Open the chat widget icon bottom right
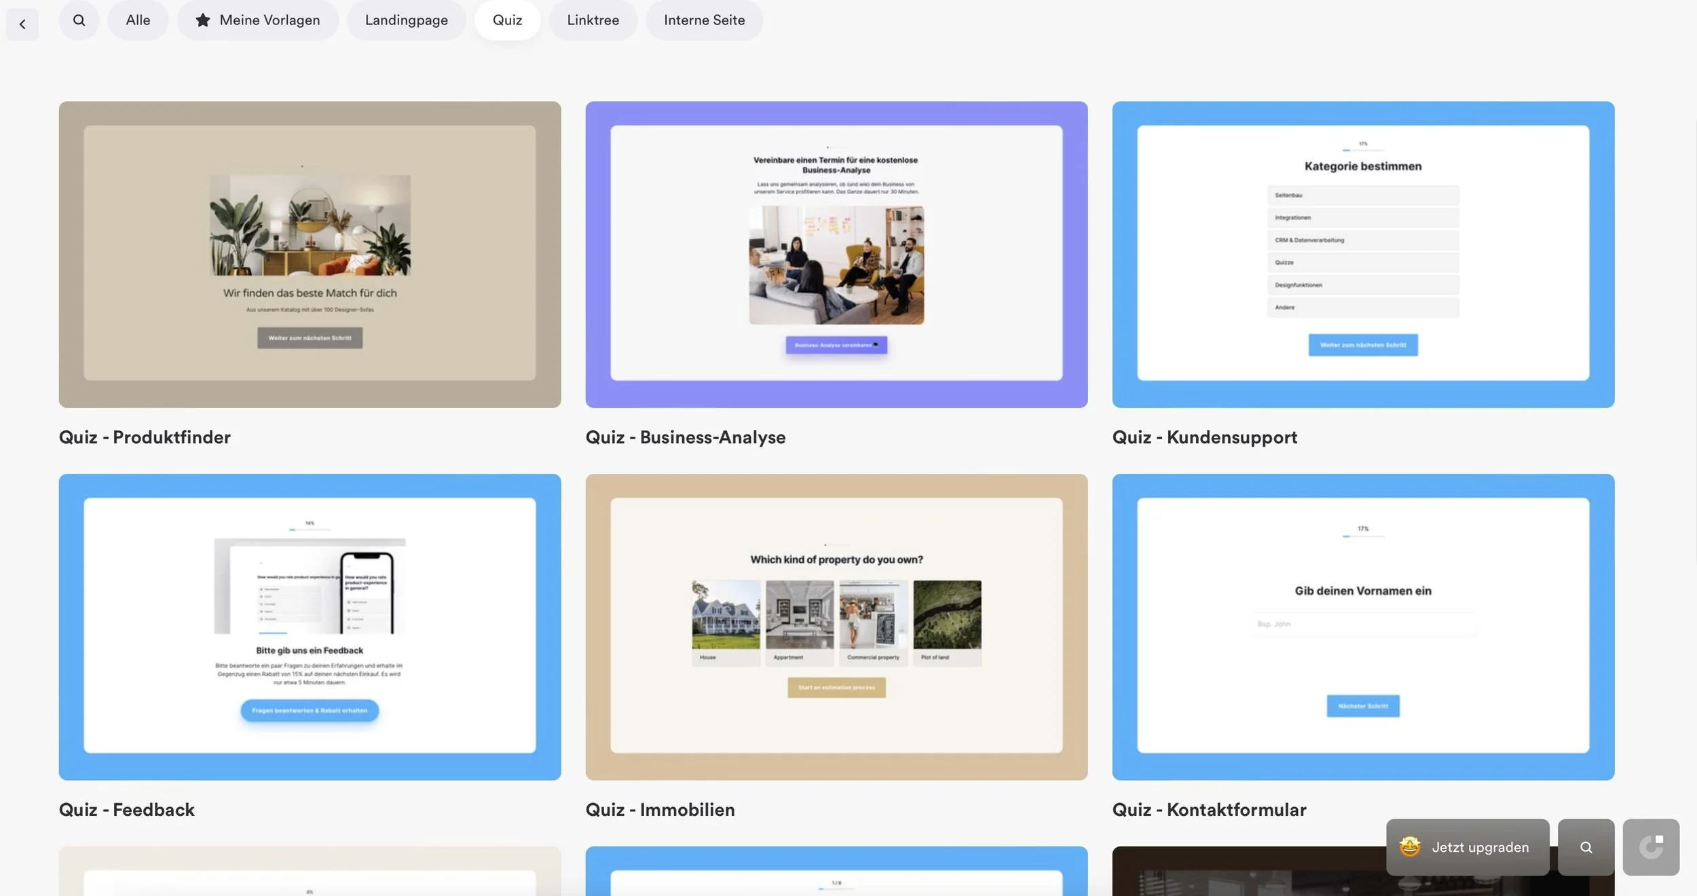This screenshot has height=896, width=1697. point(1651,847)
